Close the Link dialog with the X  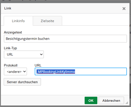point(124,9)
